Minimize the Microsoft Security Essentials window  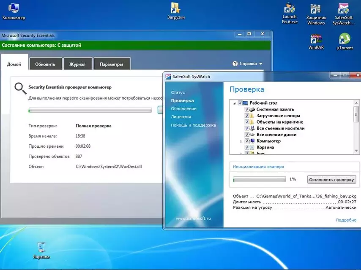[x=239, y=34]
